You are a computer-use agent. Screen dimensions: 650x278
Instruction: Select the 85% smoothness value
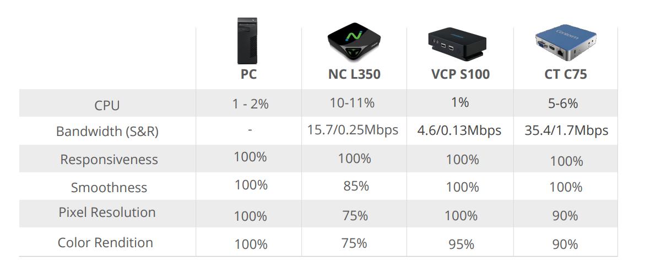356,186
